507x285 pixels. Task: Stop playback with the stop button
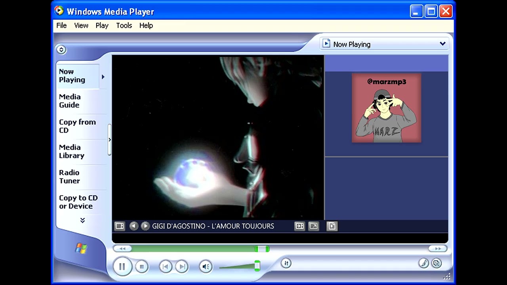tap(141, 266)
